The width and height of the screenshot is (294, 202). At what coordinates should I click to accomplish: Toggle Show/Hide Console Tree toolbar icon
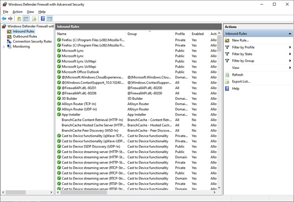(25, 19)
